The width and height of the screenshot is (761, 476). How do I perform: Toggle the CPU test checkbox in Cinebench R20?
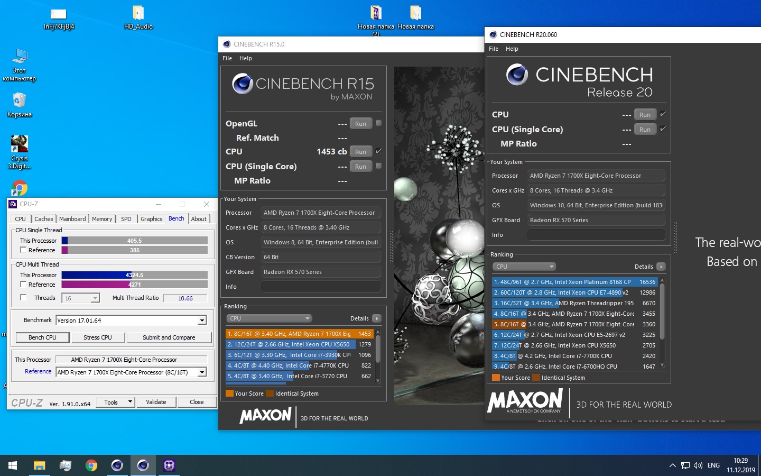click(663, 114)
